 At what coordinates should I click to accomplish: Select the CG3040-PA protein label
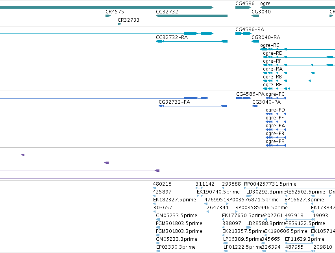tap(267, 102)
